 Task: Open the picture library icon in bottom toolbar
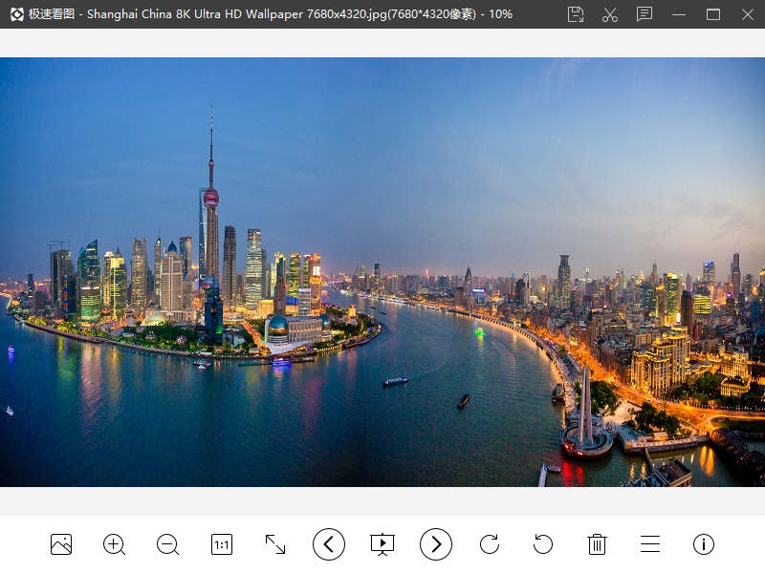61,544
